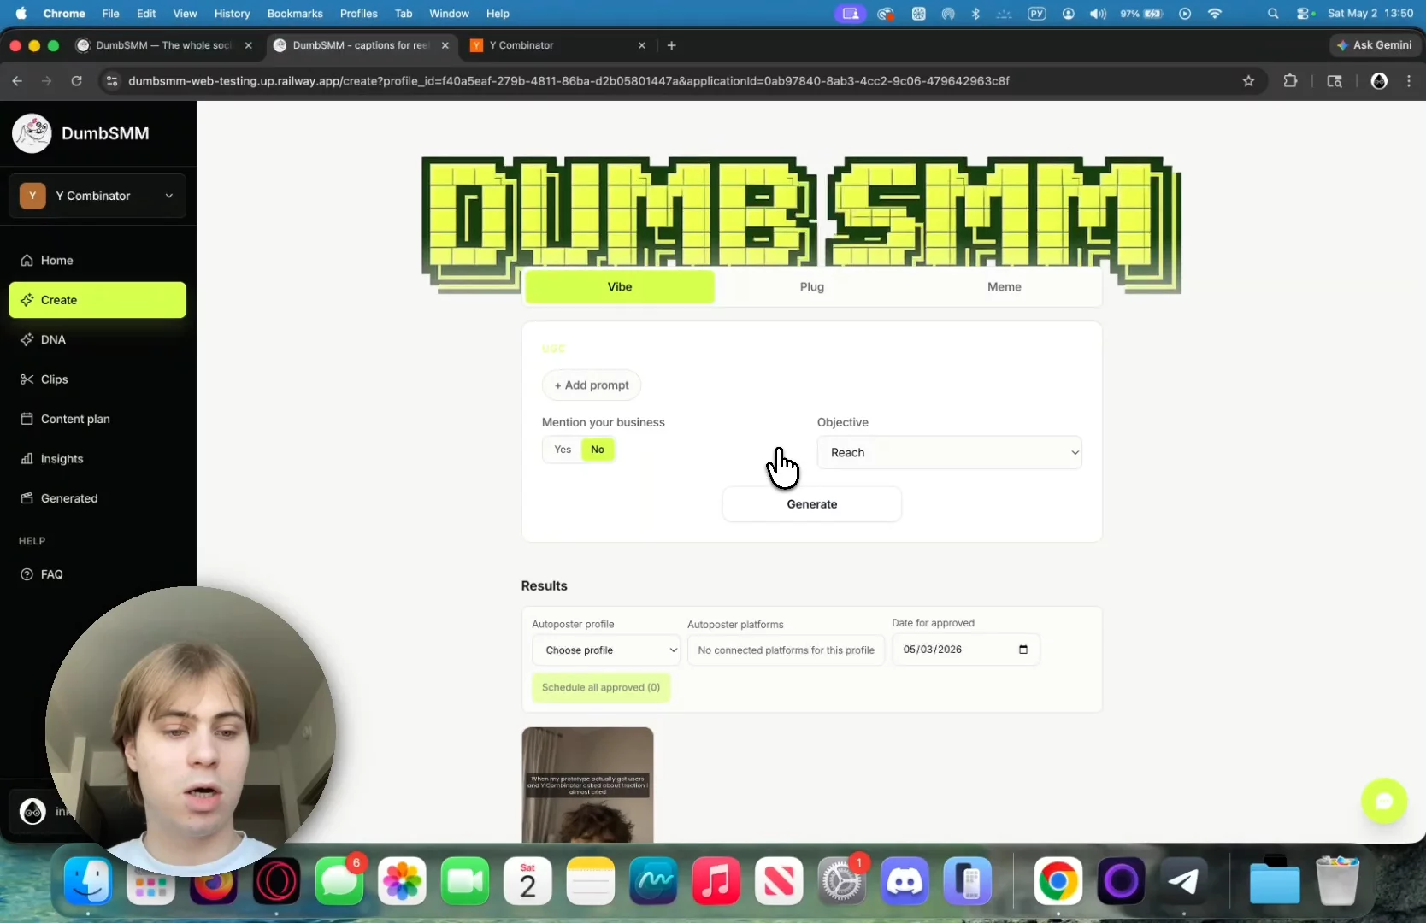Open the Profiles menu
Viewport: 1426px width, 923px height.
(x=359, y=14)
